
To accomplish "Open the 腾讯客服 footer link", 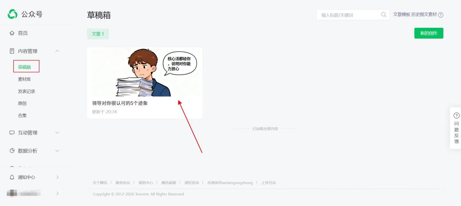I will point(169,183).
